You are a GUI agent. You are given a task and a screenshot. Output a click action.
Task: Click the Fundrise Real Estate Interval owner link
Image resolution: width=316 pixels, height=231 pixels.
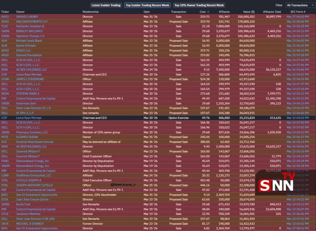point(35,142)
